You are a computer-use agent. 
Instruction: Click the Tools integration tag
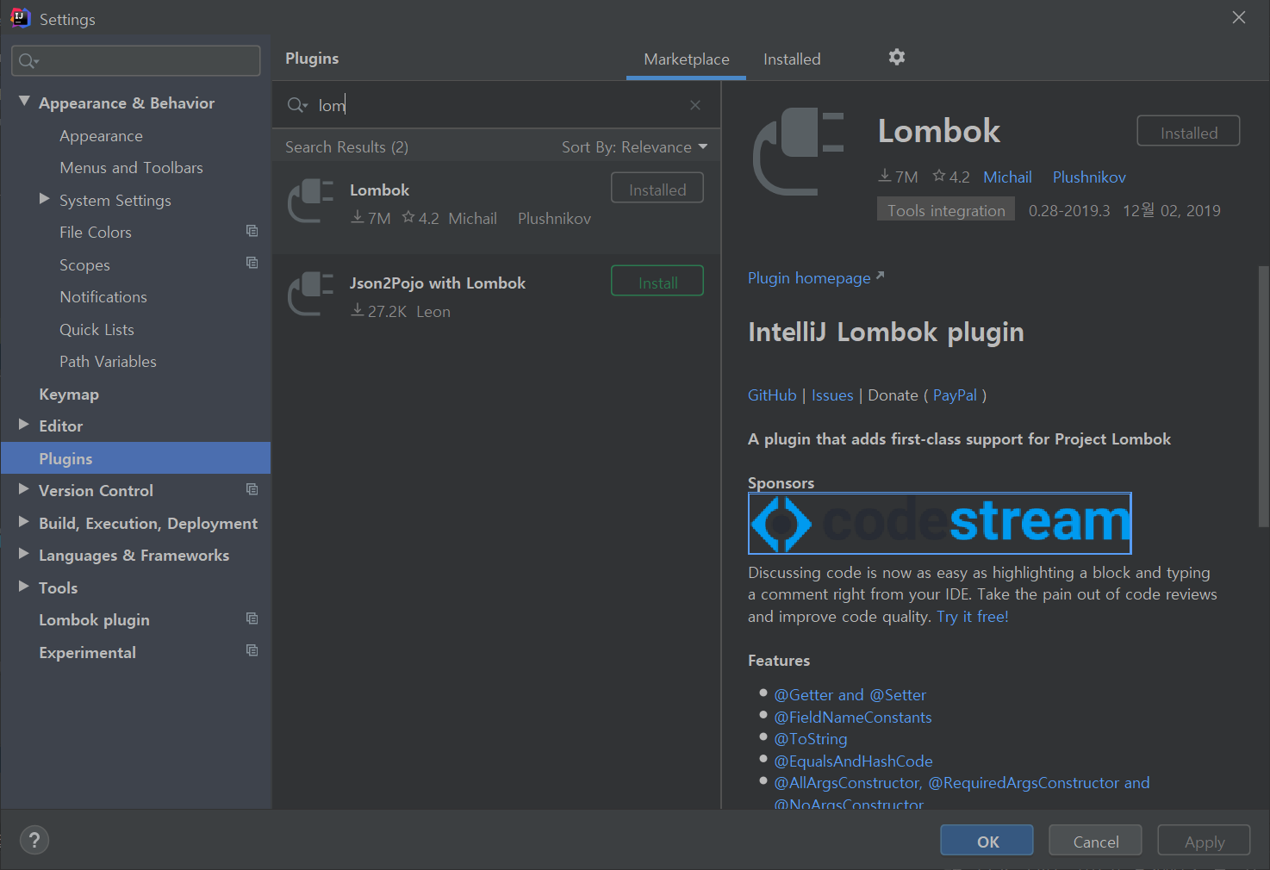(x=946, y=210)
